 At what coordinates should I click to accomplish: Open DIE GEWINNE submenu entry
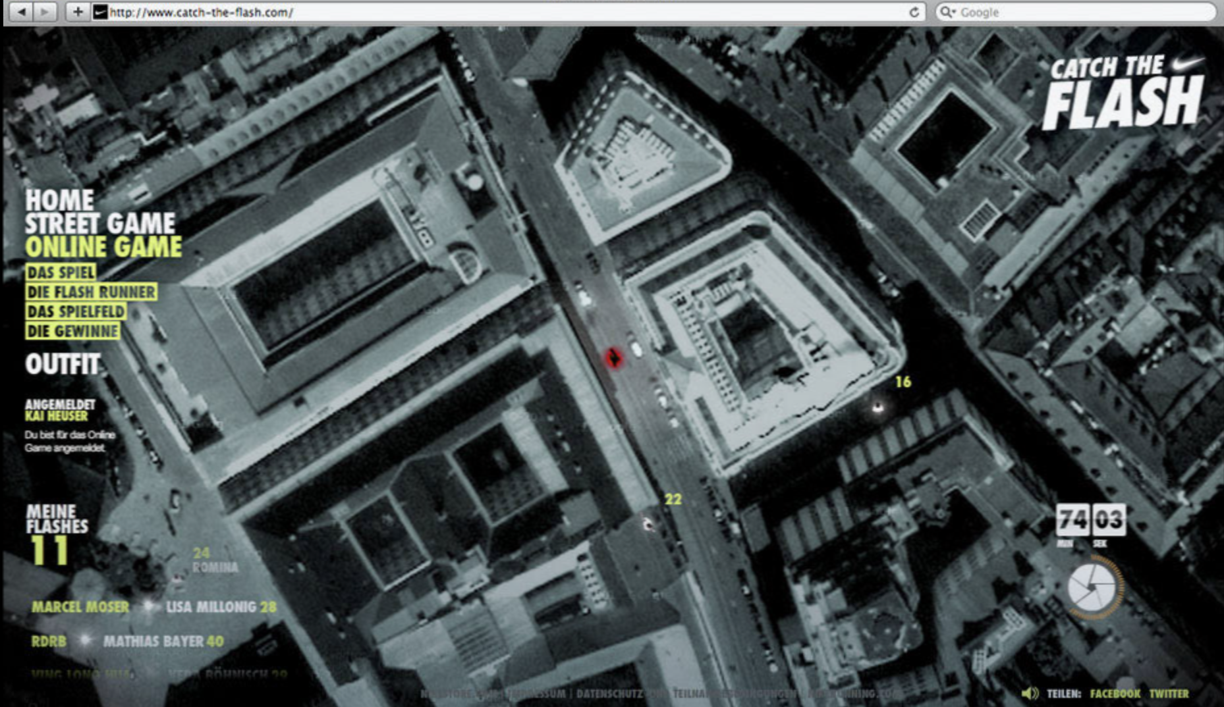[73, 331]
